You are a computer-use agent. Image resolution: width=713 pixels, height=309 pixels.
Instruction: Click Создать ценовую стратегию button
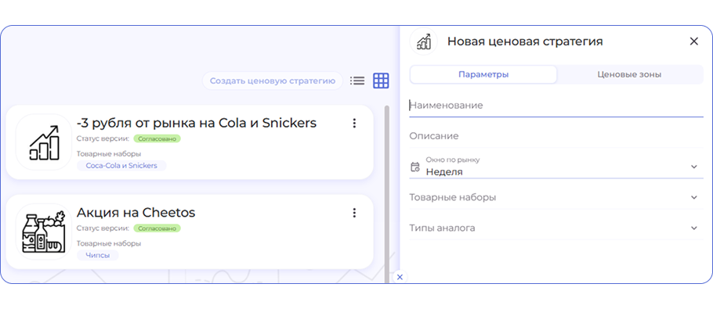click(273, 81)
